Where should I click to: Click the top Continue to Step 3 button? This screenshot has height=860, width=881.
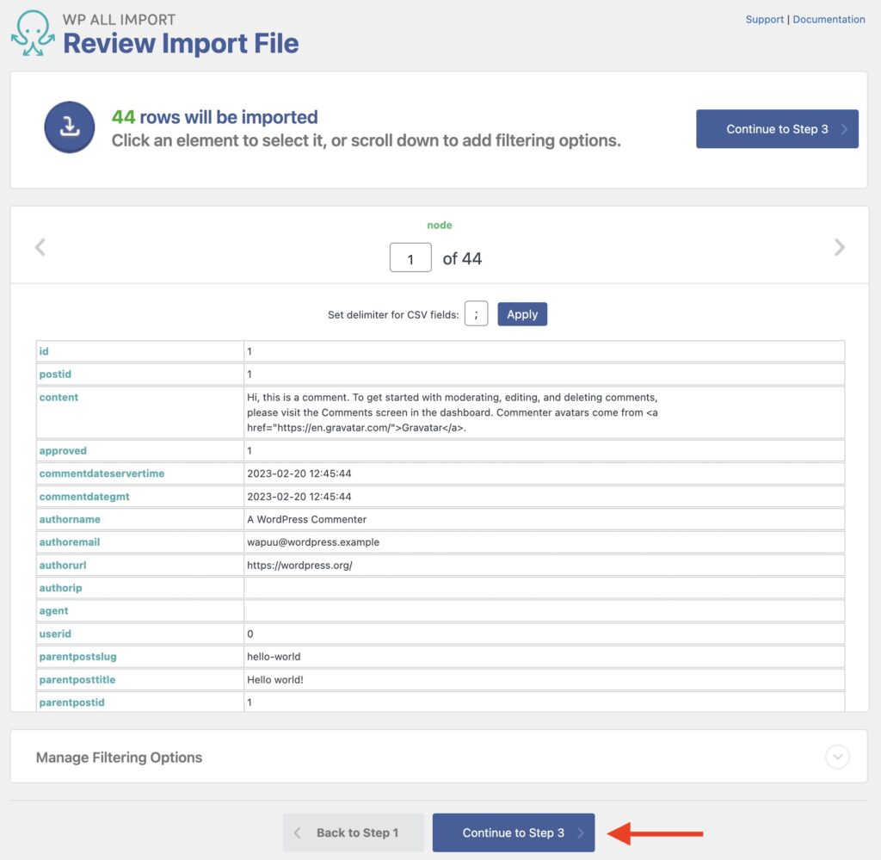click(777, 129)
